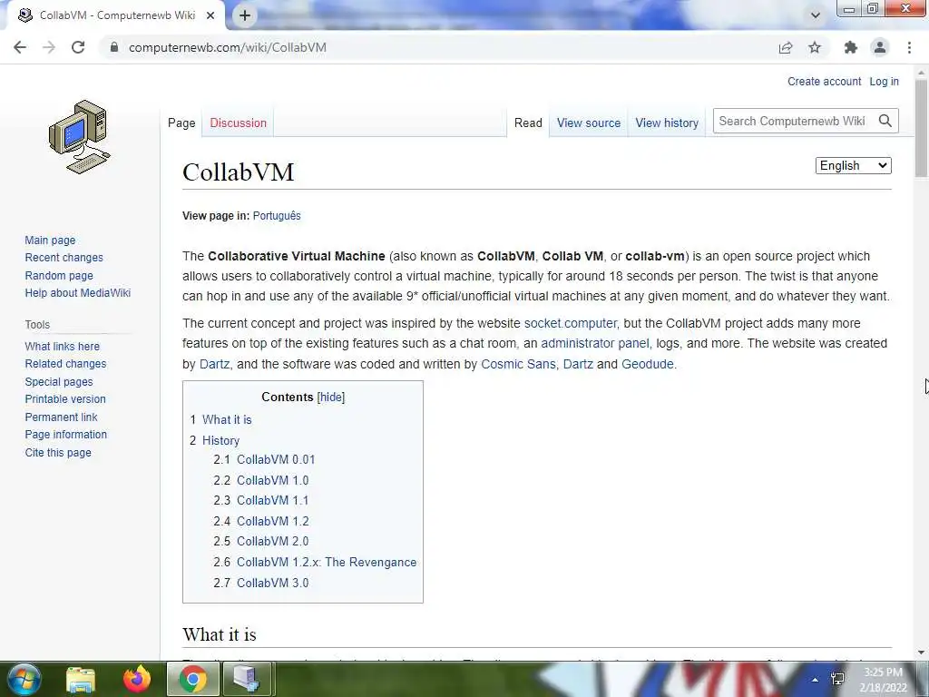The width and height of the screenshot is (929, 697).
Task: Switch to the Page tab
Action: (x=181, y=123)
